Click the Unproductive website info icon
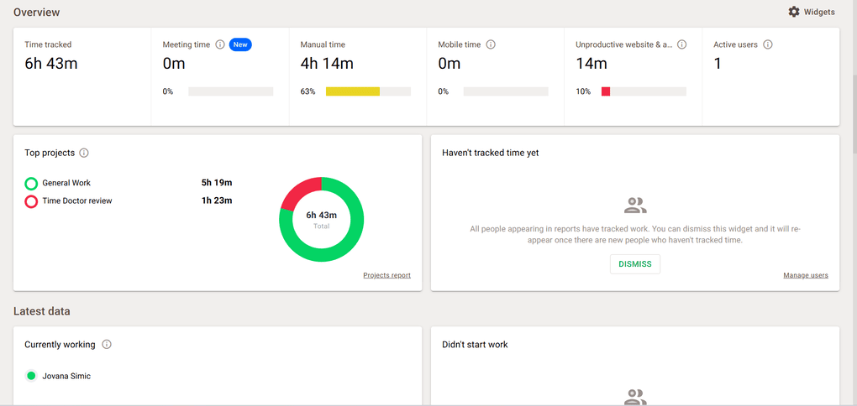The width and height of the screenshot is (857, 406). 681,44
